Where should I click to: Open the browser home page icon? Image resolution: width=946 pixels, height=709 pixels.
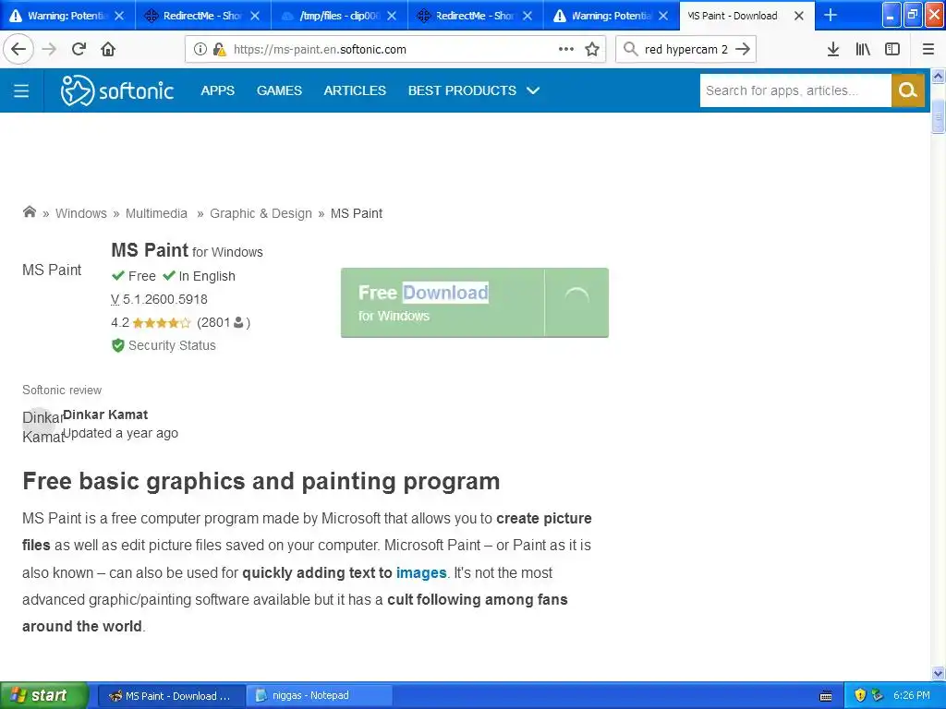[108, 49]
